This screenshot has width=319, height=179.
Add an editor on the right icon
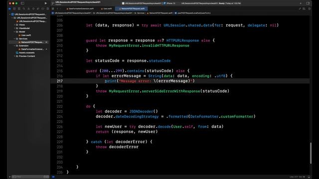point(309,9)
